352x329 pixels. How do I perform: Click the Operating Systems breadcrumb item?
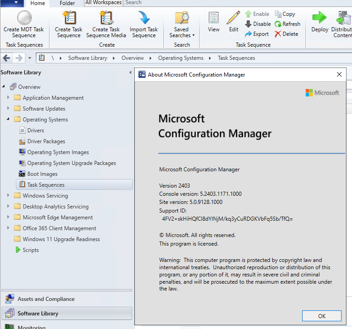(181, 58)
